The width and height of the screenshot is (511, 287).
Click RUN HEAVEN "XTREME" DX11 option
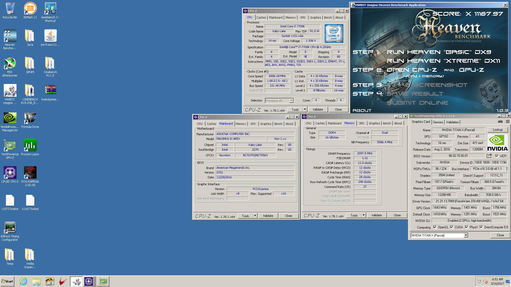tap(443, 61)
